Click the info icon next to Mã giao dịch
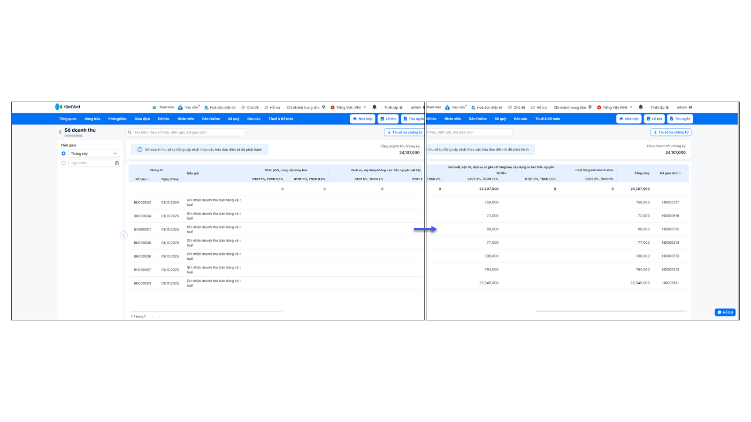The width and height of the screenshot is (751, 422). coord(680,173)
